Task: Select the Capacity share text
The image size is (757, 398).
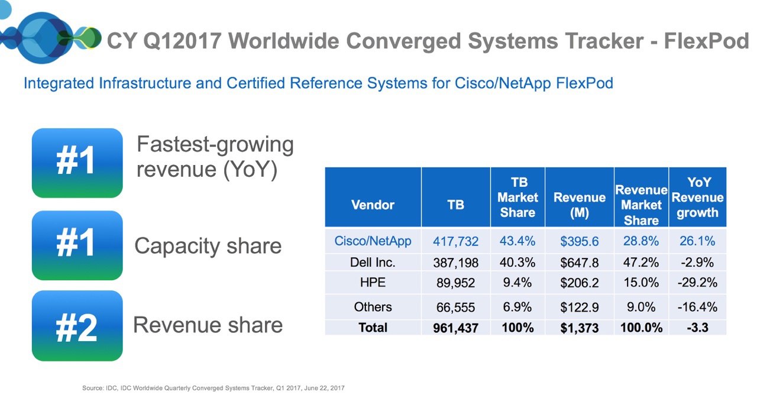Action: tap(208, 246)
